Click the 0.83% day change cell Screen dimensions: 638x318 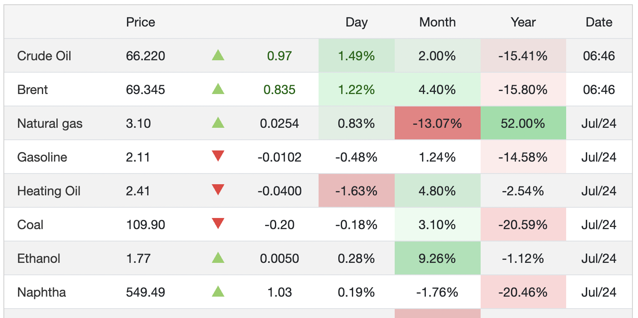coord(357,123)
